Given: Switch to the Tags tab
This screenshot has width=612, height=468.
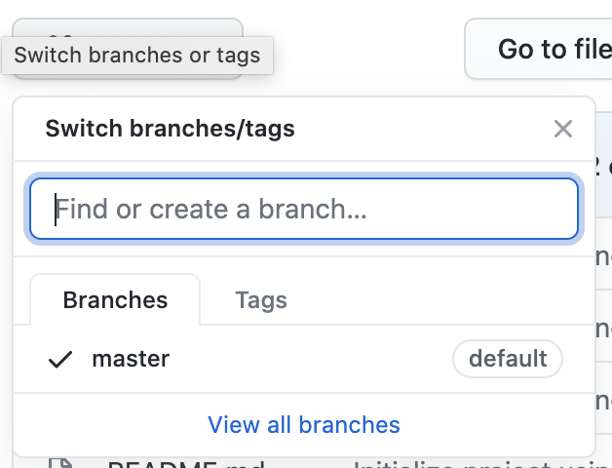Looking at the screenshot, I should pyautogui.click(x=261, y=300).
